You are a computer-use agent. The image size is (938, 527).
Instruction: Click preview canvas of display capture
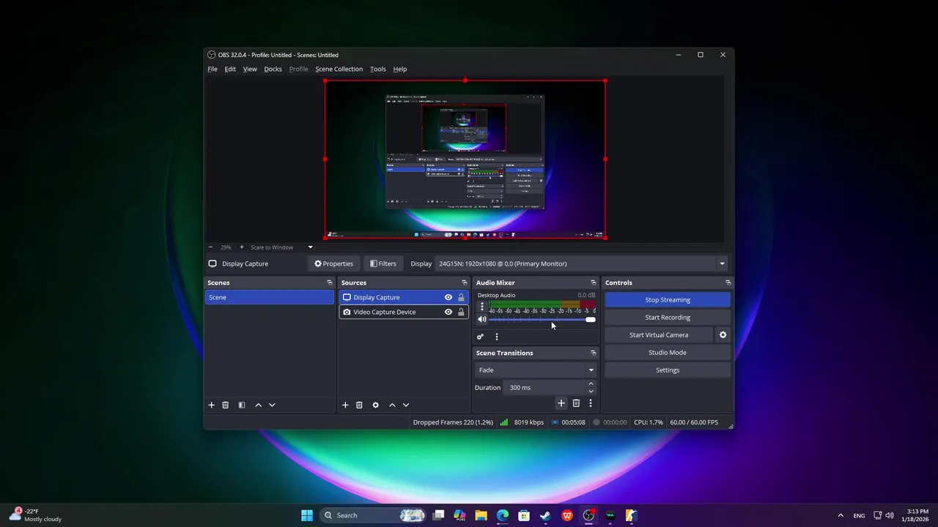[x=465, y=160]
